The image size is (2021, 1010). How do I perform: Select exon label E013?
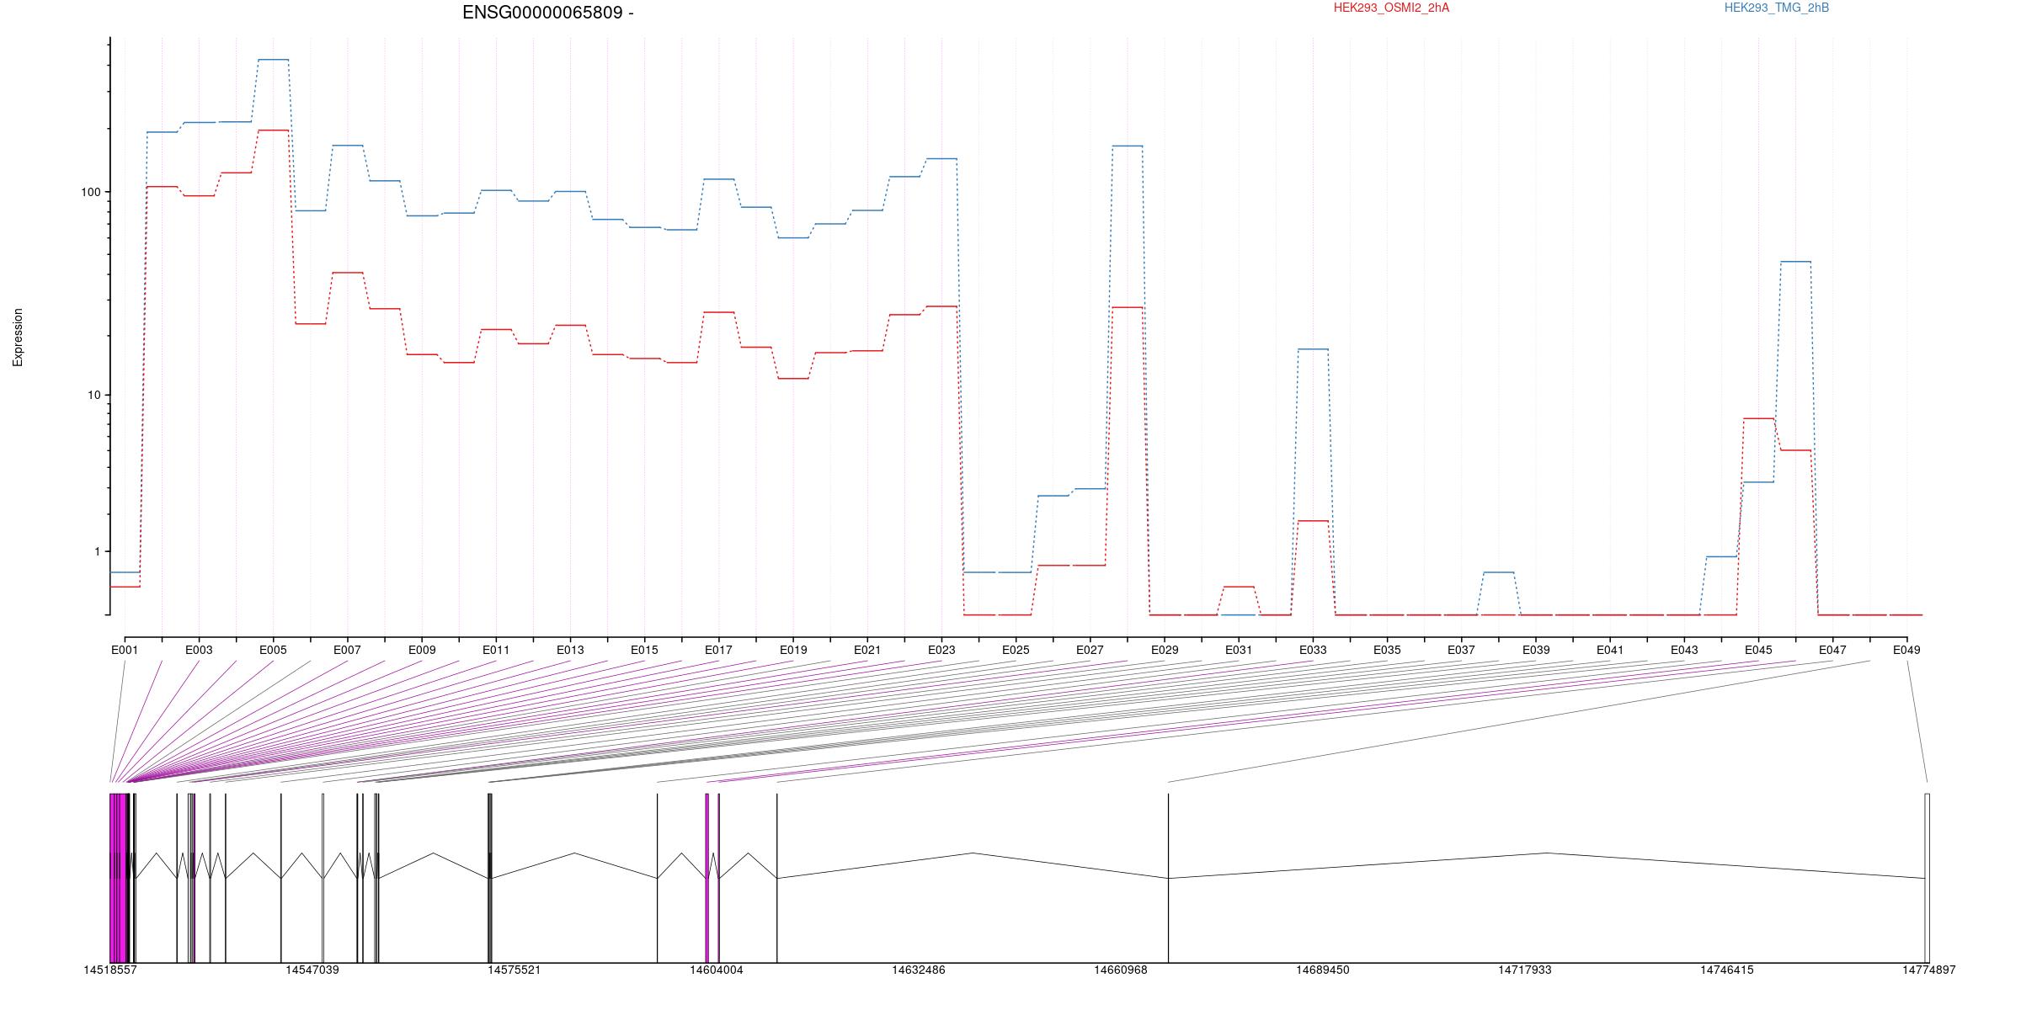click(570, 650)
